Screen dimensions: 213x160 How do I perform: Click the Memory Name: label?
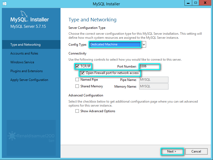point(125,87)
